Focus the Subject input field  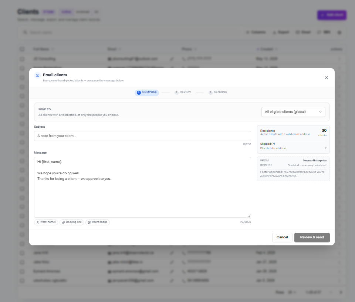[x=142, y=136]
